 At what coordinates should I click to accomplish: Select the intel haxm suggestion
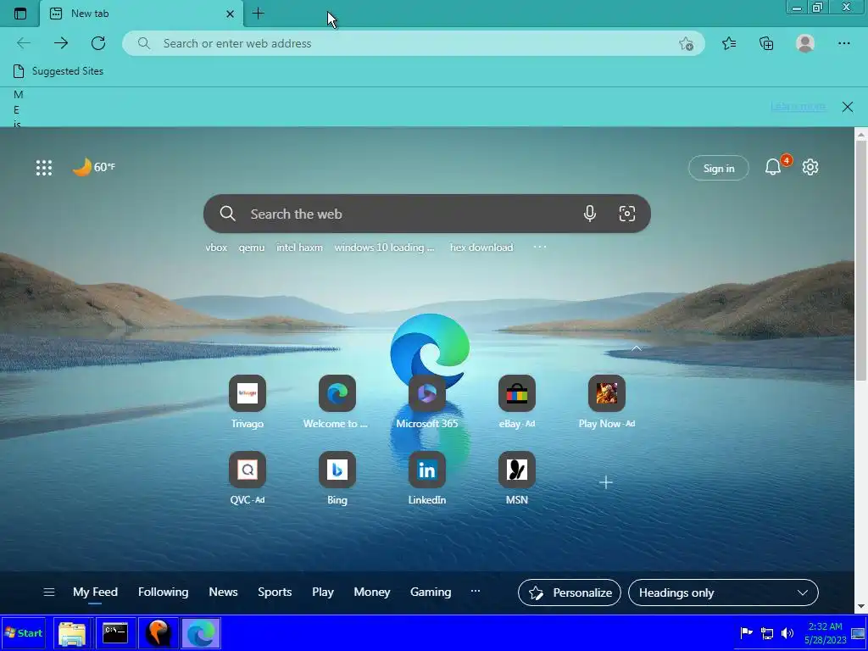click(299, 248)
